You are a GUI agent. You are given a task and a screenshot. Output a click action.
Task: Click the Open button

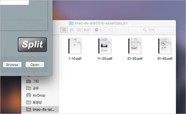point(35,65)
